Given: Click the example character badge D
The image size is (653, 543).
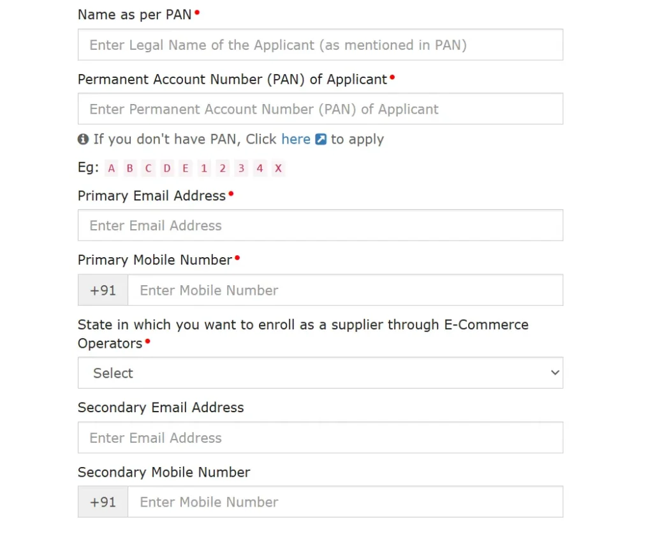Looking at the screenshot, I should [x=166, y=168].
